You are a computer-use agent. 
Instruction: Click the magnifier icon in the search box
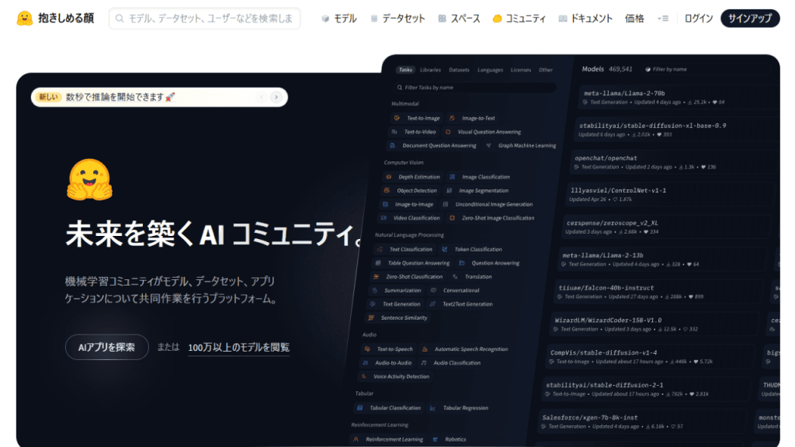coord(120,19)
